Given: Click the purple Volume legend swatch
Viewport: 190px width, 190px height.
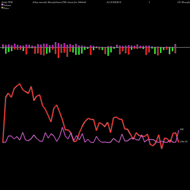Looking at the screenshot, I should pyautogui.click(x=2, y=5).
